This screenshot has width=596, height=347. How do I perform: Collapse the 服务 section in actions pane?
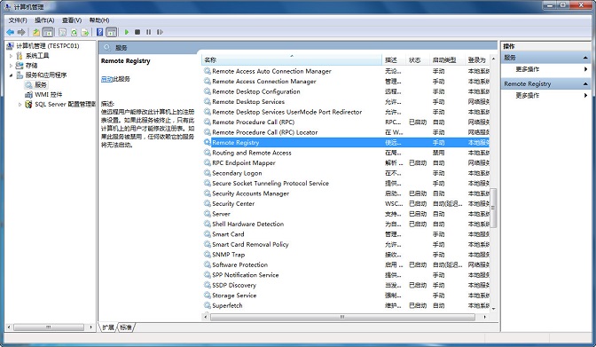(x=585, y=58)
